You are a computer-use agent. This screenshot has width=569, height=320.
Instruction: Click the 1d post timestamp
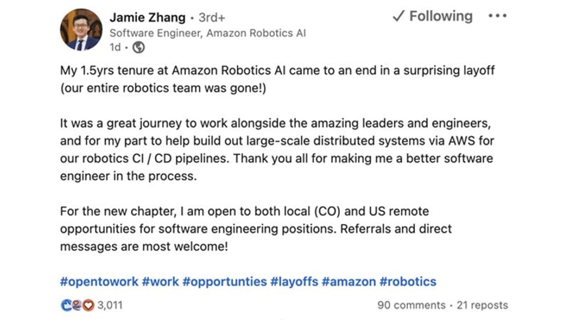(115, 47)
